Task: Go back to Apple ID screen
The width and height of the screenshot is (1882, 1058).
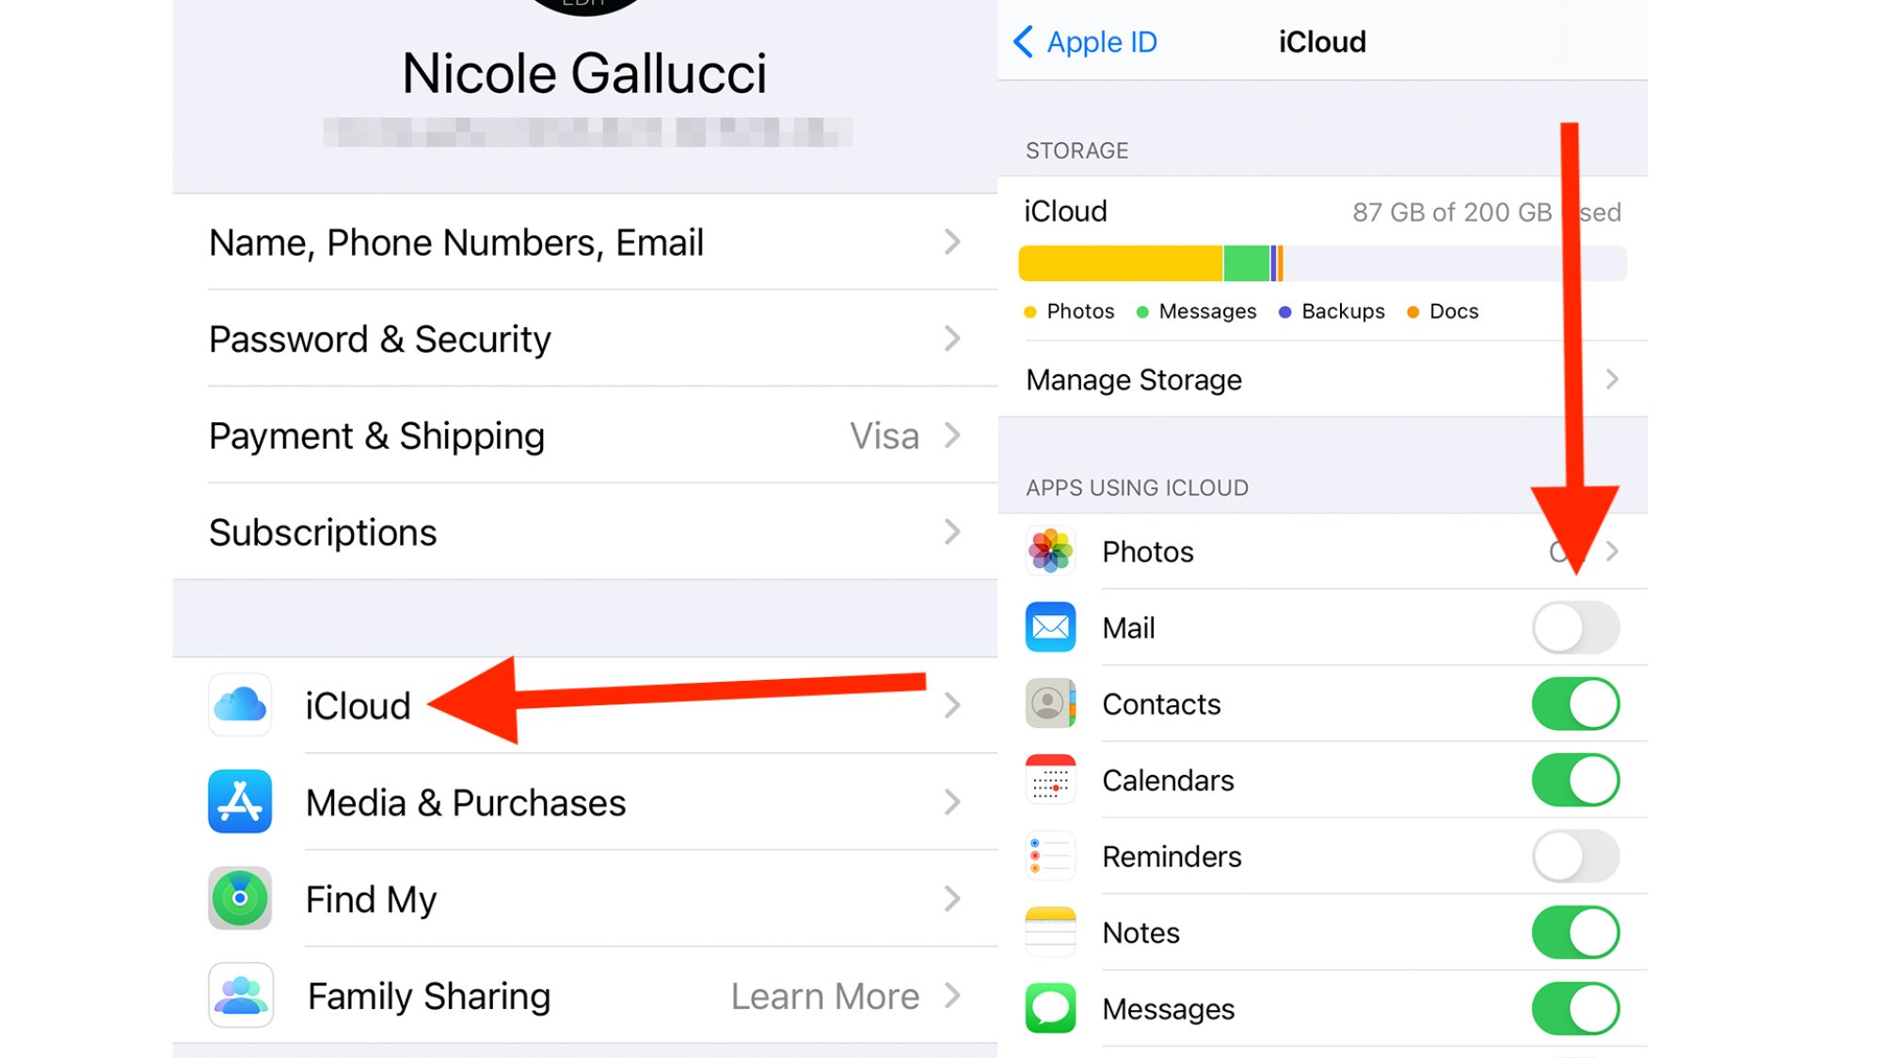Action: click(1086, 41)
